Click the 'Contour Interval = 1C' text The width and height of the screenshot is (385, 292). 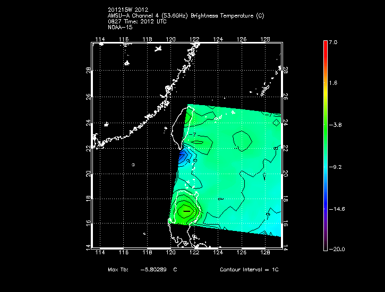coord(249,270)
